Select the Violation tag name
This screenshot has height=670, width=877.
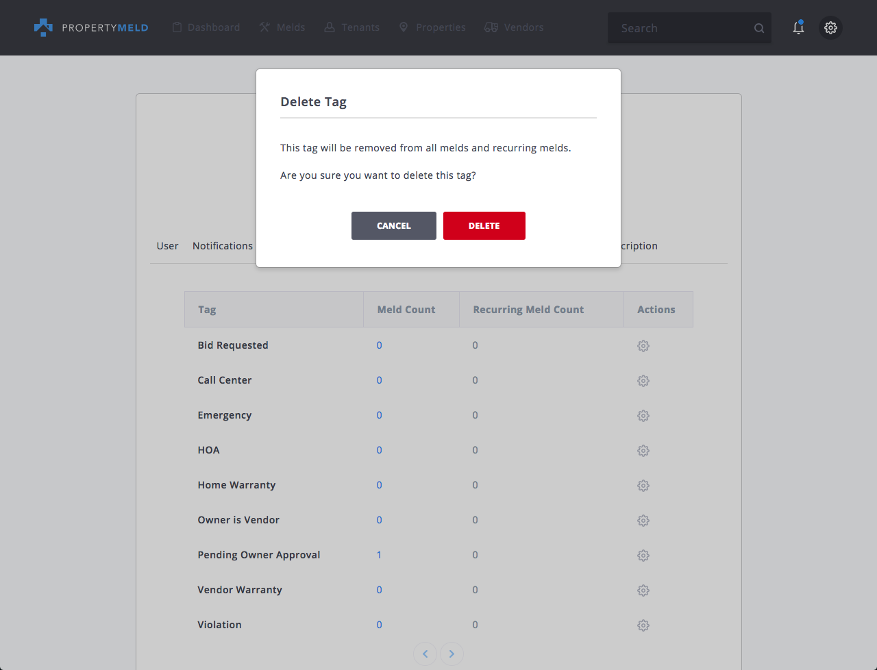tap(220, 625)
